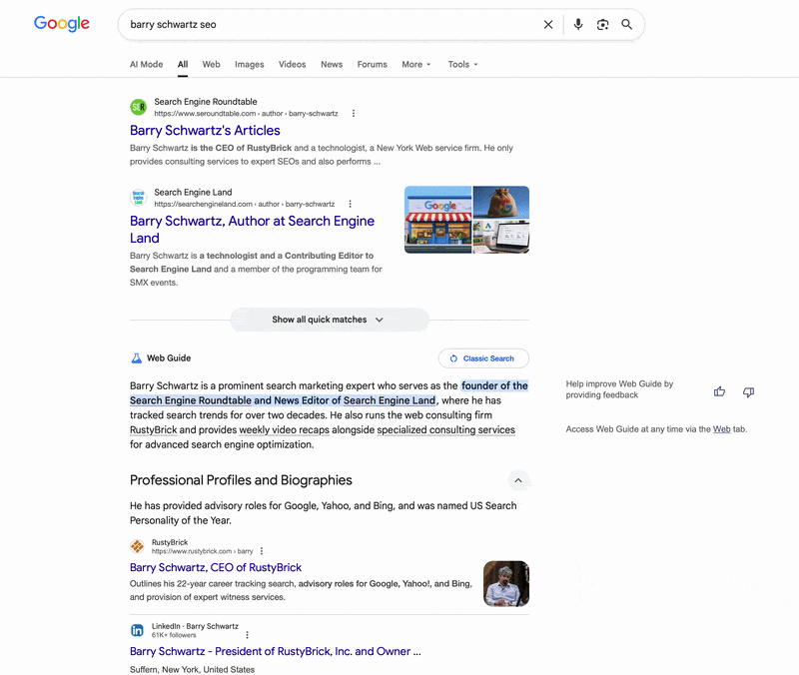
Task: Click the Web link in sidebar note
Action: pos(721,429)
